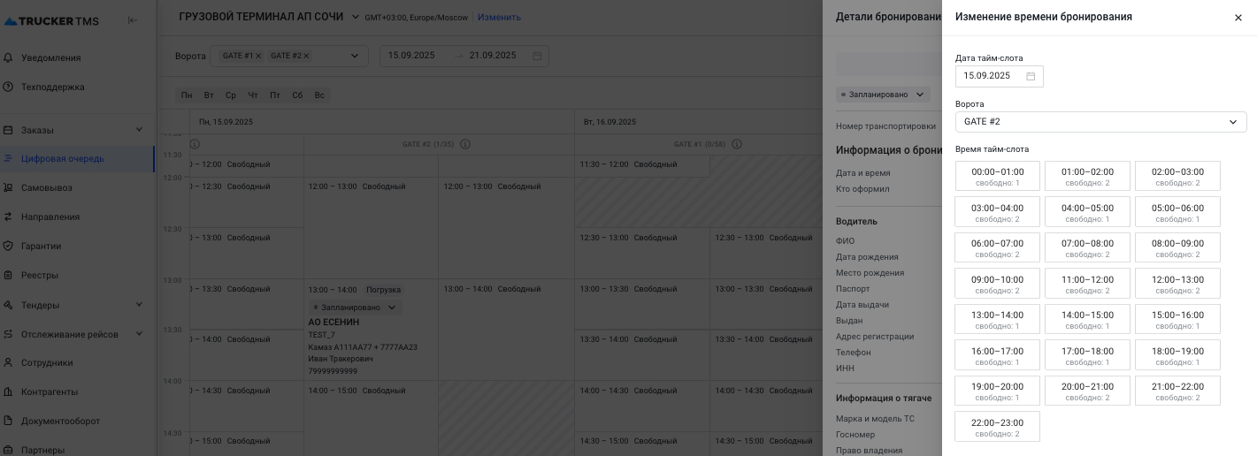The height and width of the screenshot is (456, 1257).
Task: Click the Техподдержка help icon in sidebar
Action: (8, 87)
